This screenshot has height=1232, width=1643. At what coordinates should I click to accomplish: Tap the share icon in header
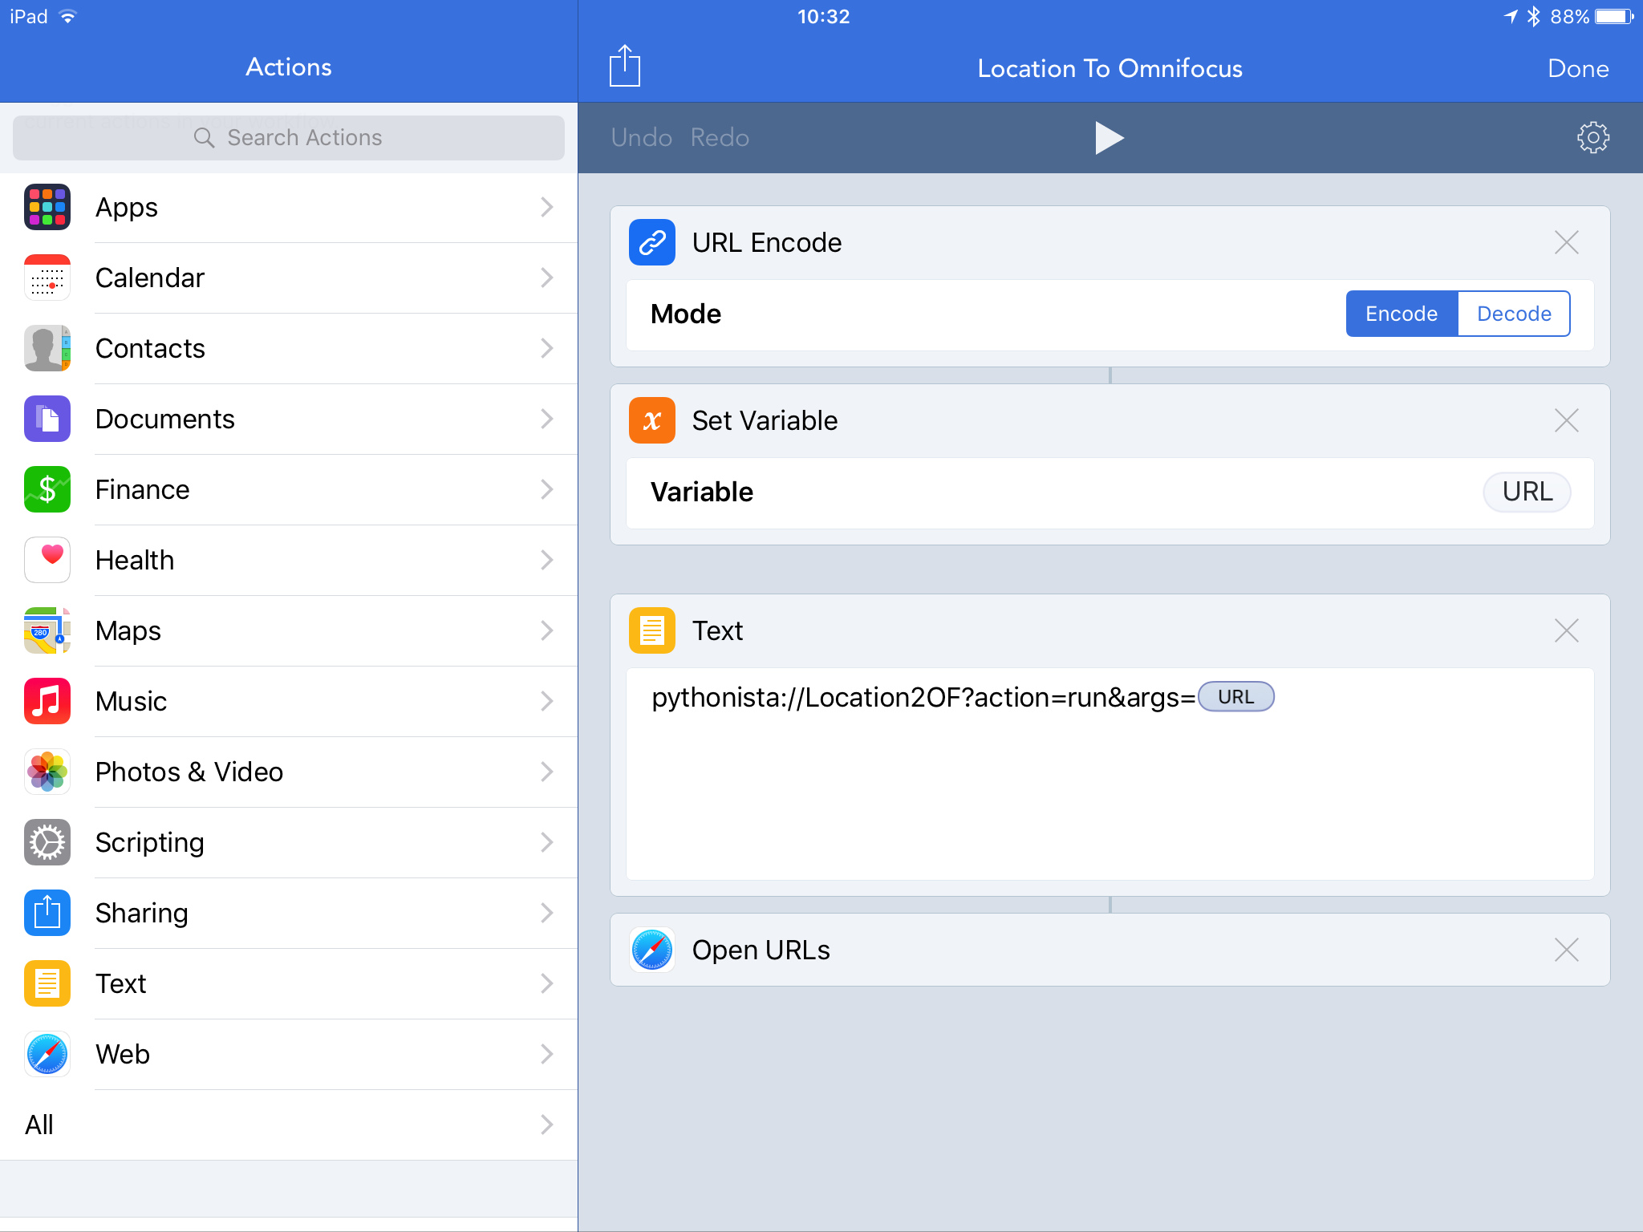624,67
